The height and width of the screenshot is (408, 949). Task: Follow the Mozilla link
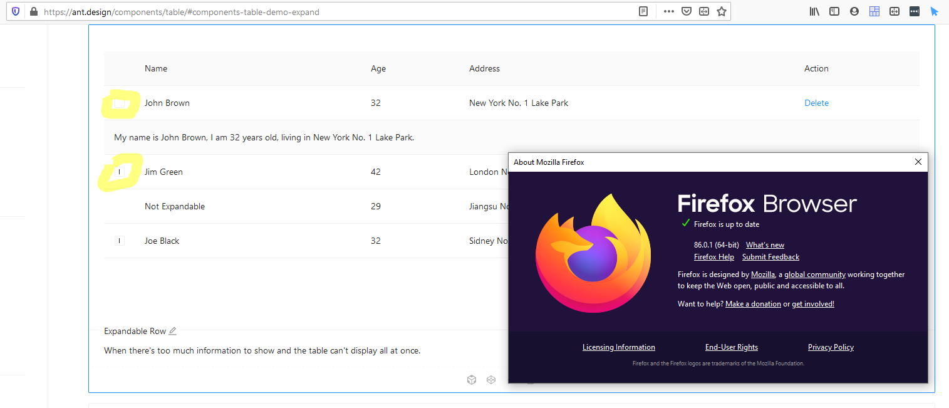[x=763, y=275]
